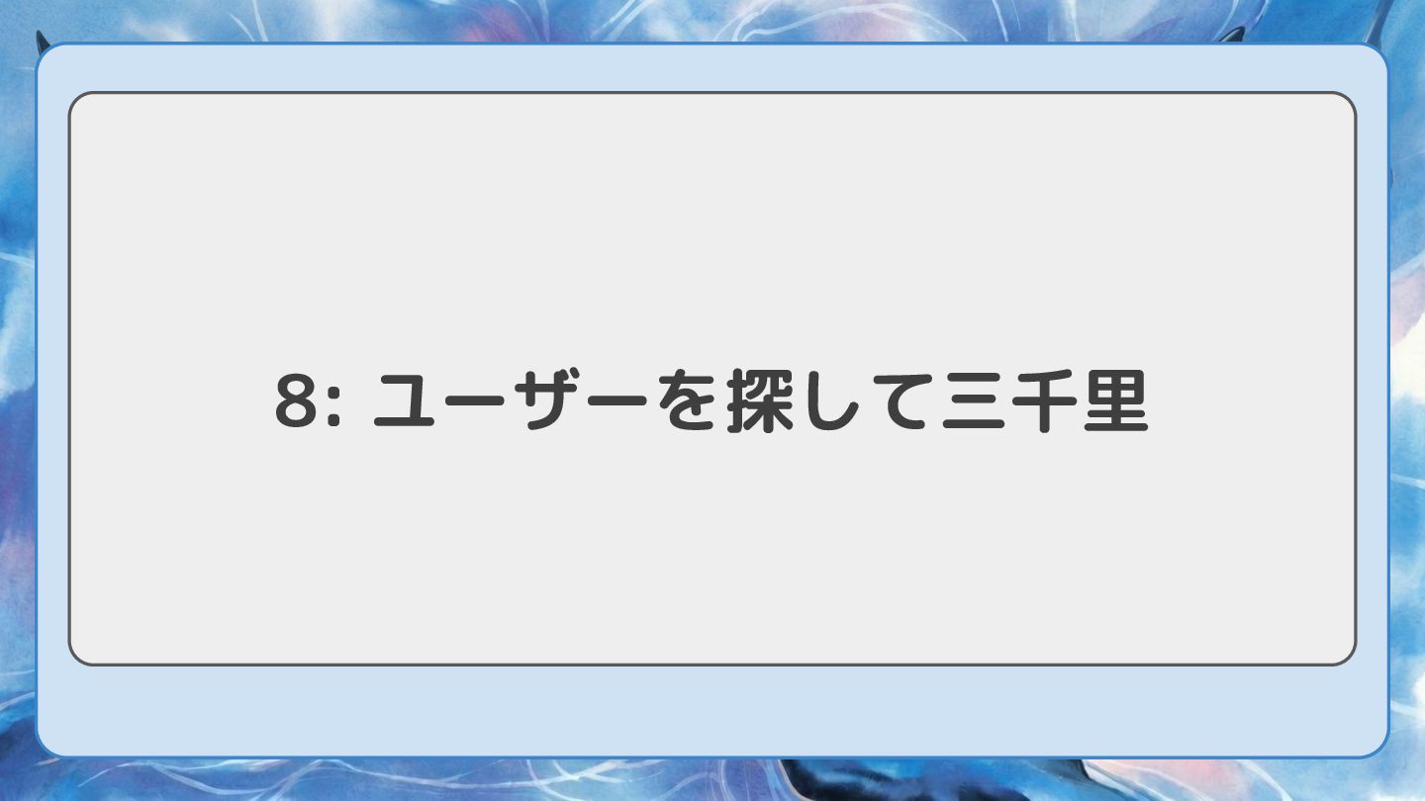The image size is (1425, 801).
Task: Click the watercolor background at the bottom edge
Action: click(396, 781)
